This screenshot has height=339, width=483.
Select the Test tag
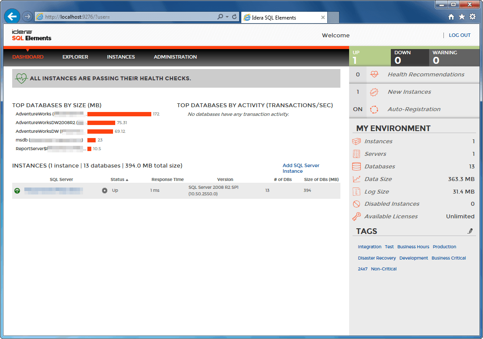(389, 247)
